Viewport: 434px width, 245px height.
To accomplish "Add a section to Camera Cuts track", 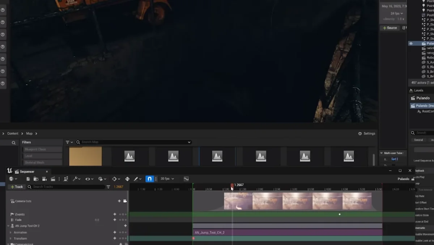I will click(119, 201).
